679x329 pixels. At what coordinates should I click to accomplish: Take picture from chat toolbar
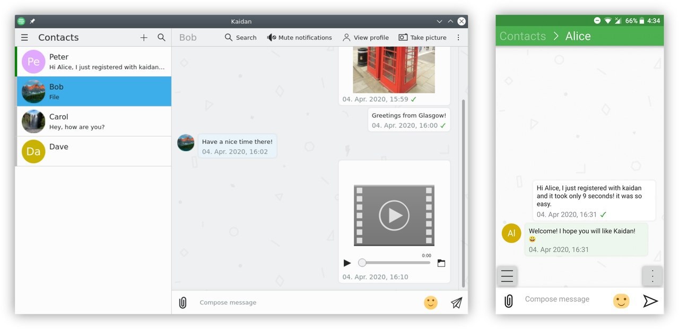(x=422, y=38)
